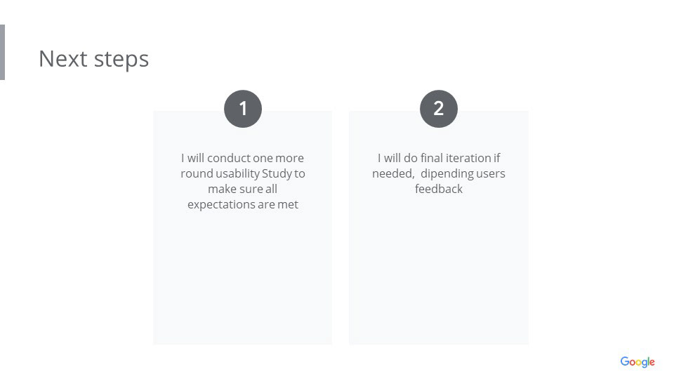674x379 pixels.
Task: Click the 'make sure all' text line
Action: (x=242, y=189)
